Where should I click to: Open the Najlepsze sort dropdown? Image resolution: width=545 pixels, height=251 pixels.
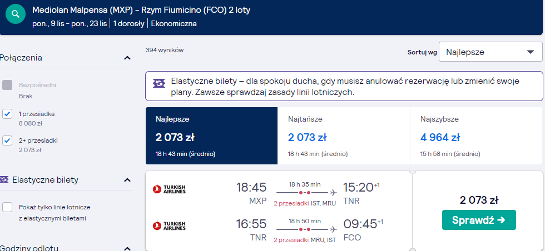click(490, 52)
